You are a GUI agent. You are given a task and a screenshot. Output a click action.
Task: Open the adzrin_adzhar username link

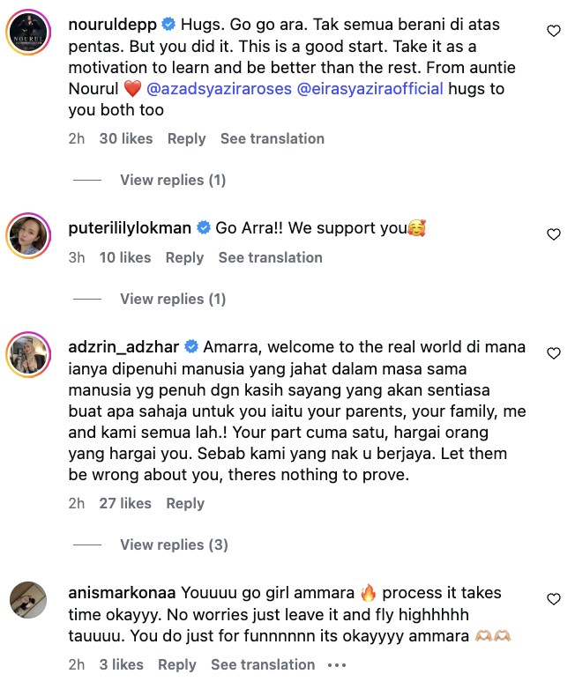(123, 347)
